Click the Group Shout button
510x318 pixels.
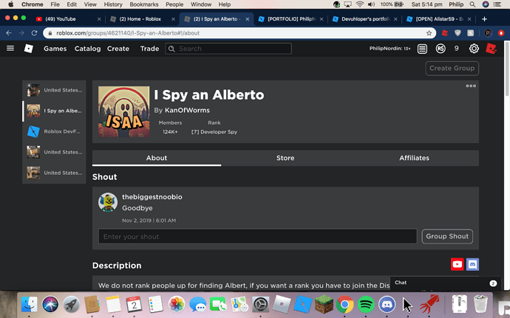pos(447,236)
